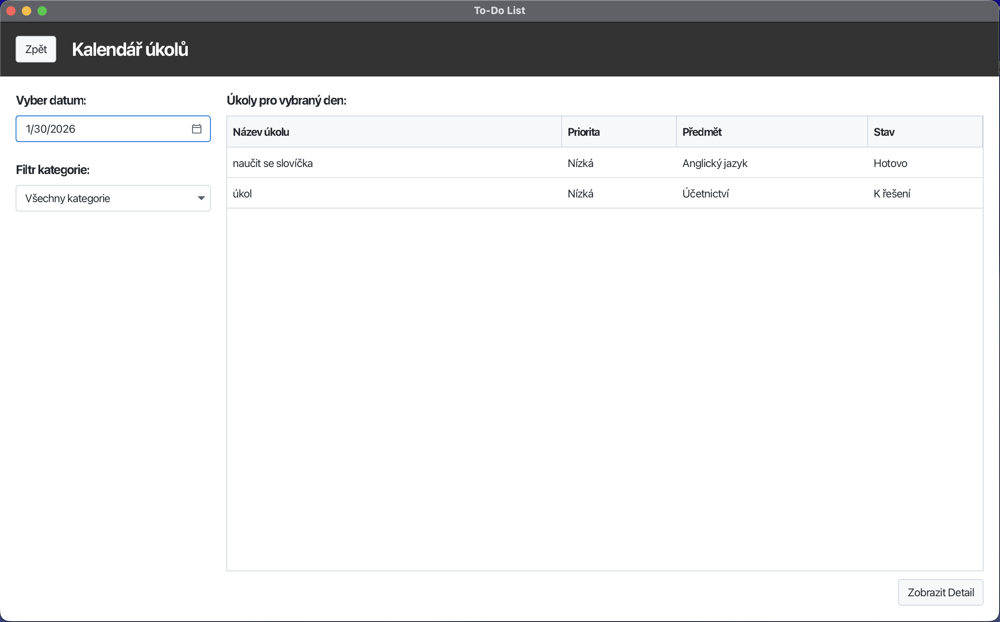This screenshot has width=1000, height=622.
Task: Click the K řešení status cell
Action: click(x=891, y=194)
